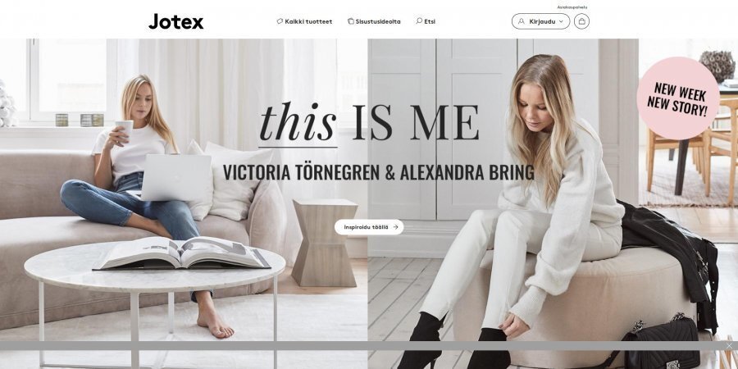The image size is (738, 369).
Task: Click the 'this IS ME' headline
Action: (x=370, y=123)
